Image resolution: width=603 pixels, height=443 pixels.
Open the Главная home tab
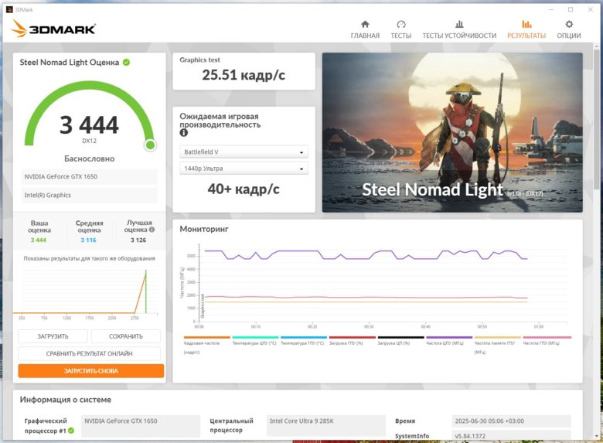pyautogui.click(x=365, y=29)
